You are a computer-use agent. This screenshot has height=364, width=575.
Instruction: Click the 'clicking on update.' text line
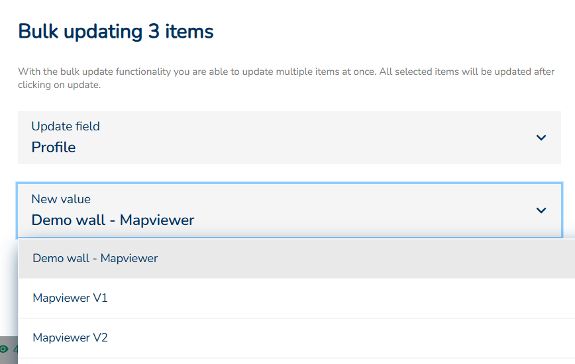pyautogui.click(x=59, y=85)
